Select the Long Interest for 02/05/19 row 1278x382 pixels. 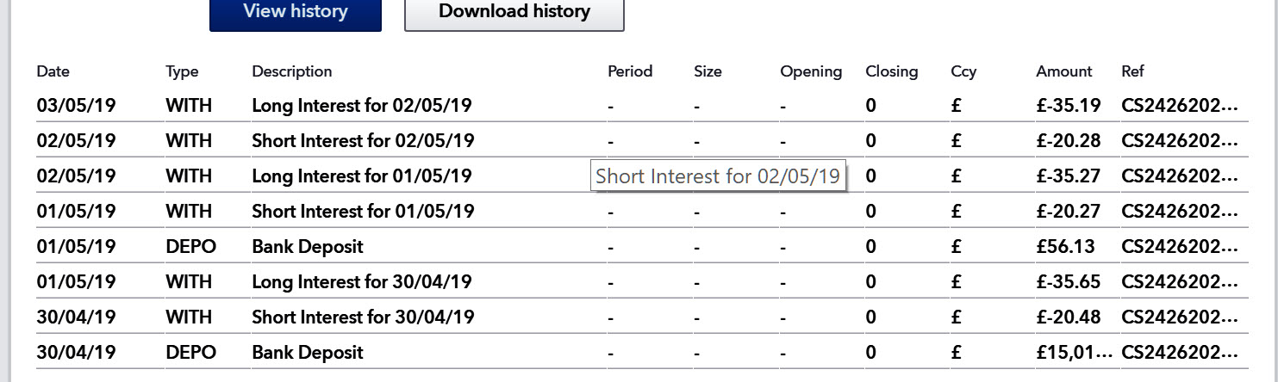(361, 106)
